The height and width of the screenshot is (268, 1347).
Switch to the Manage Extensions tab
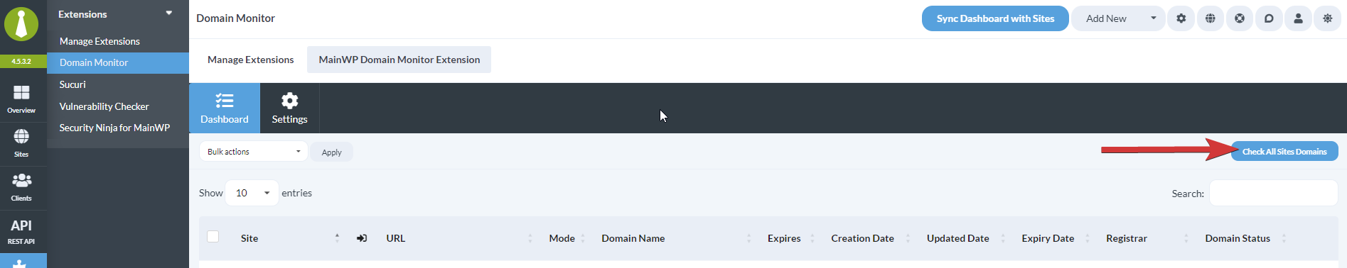pyautogui.click(x=250, y=60)
